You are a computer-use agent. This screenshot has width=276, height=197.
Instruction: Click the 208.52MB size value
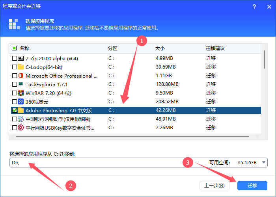[x=167, y=101]
